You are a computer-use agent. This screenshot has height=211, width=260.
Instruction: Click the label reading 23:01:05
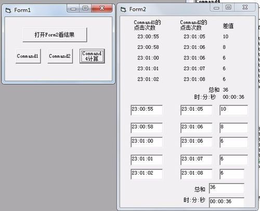194,36
